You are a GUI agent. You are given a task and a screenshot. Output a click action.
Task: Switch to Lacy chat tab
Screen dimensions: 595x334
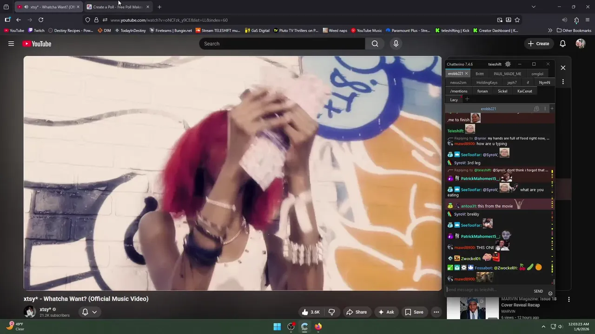[454, 100]
